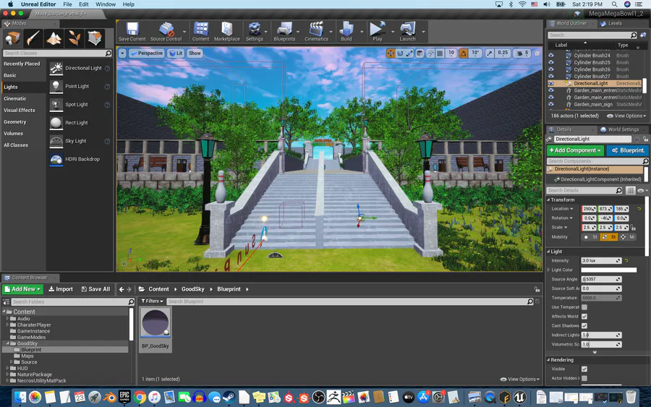Screen dimensions: 651x407
Task: Toggle Actor Hidden In Game checkbox
Action: click(584, 378)
